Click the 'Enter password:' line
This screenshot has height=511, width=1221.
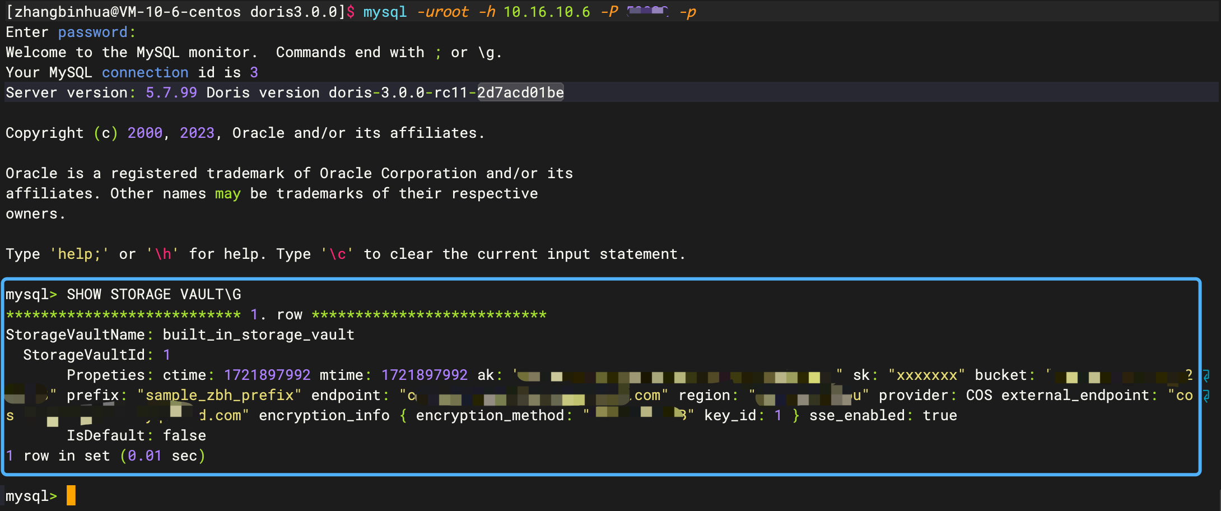click(x=71, y=32)
